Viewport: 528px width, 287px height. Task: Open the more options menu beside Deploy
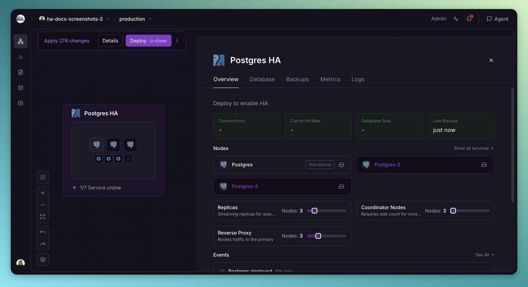pyautogui.click(x=177, y=41)
